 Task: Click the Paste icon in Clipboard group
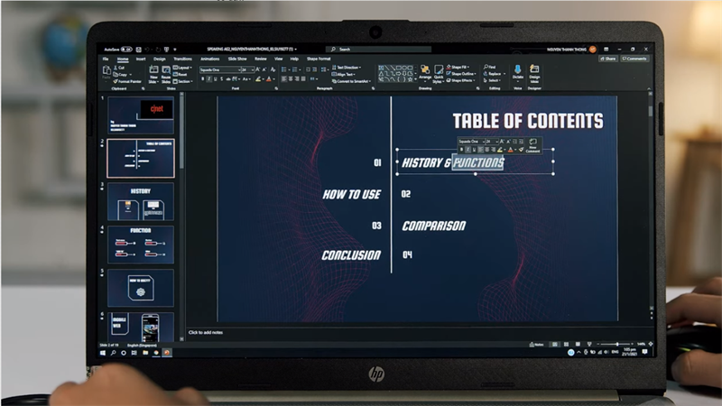106,70
